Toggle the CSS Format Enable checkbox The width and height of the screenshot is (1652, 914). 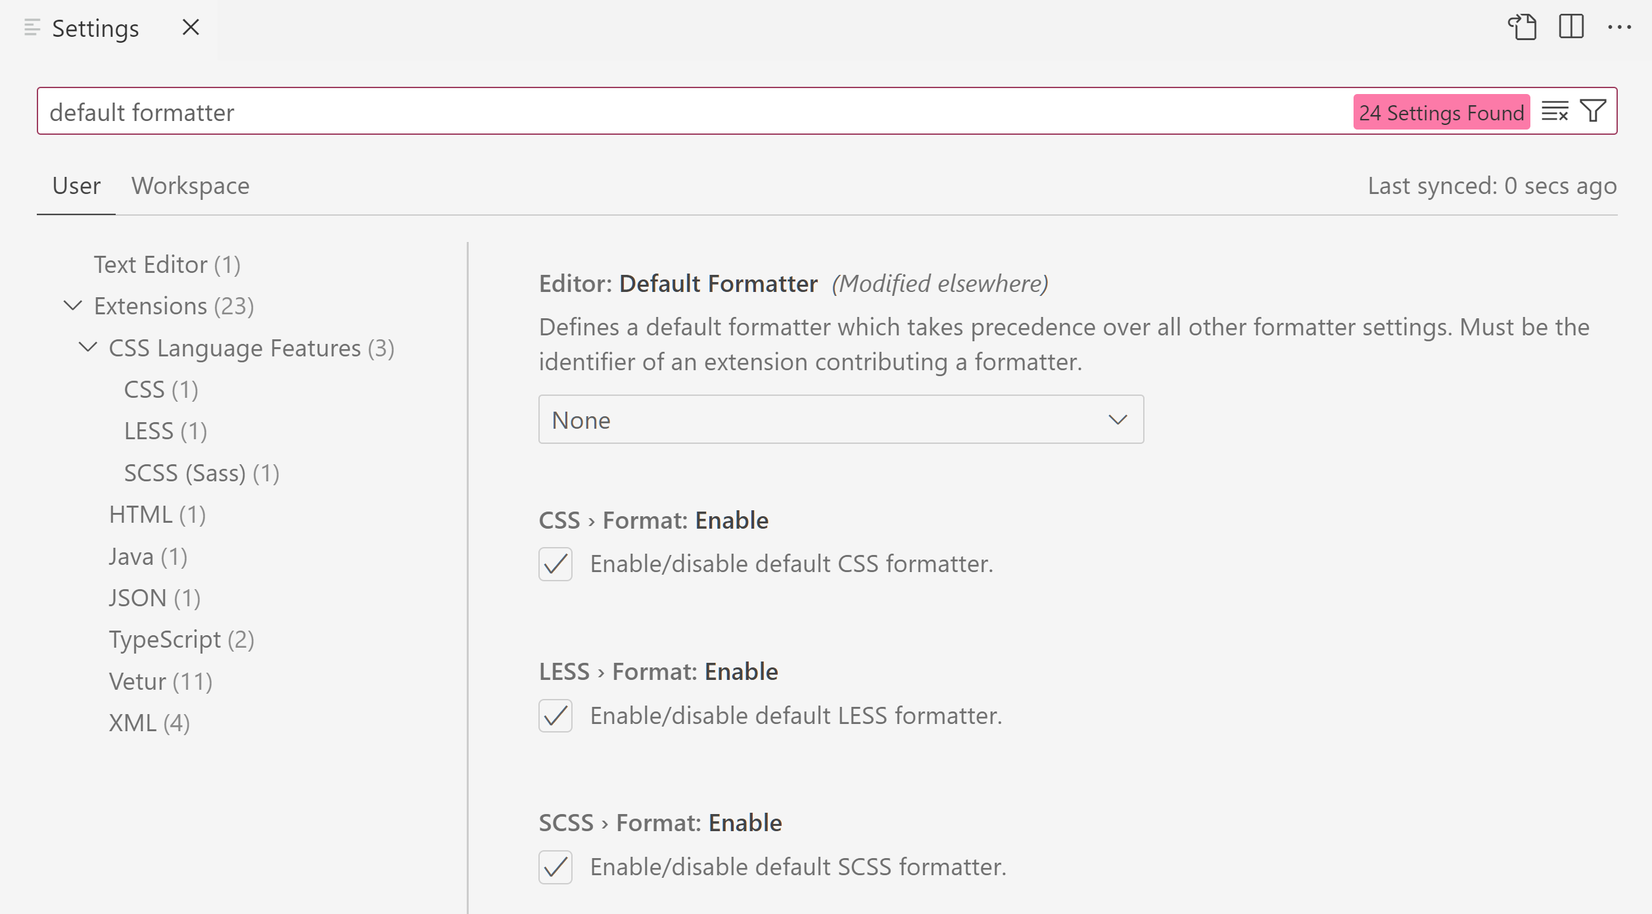coord(556,563)
